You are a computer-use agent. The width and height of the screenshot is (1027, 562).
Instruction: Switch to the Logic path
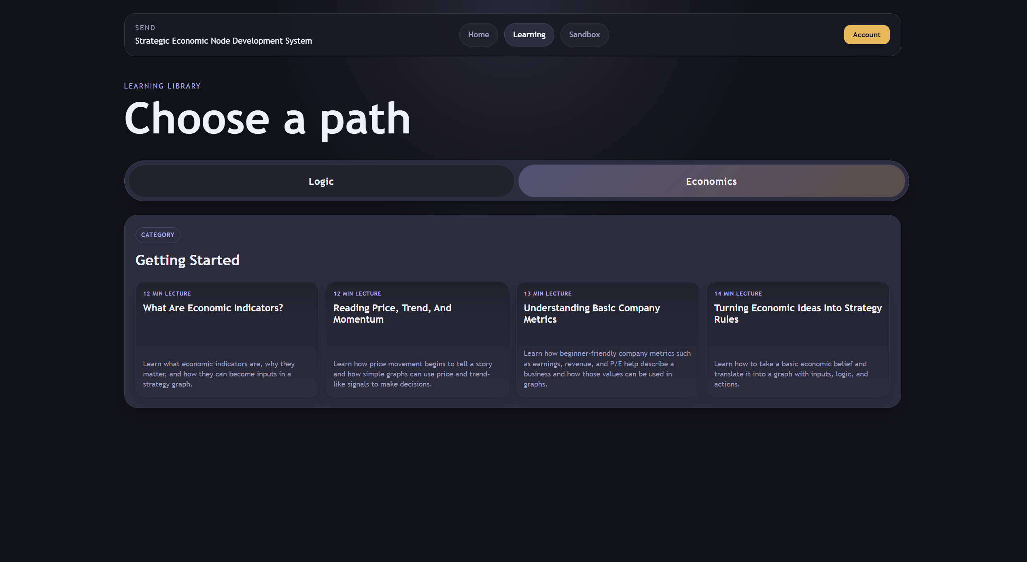[321, 181]
